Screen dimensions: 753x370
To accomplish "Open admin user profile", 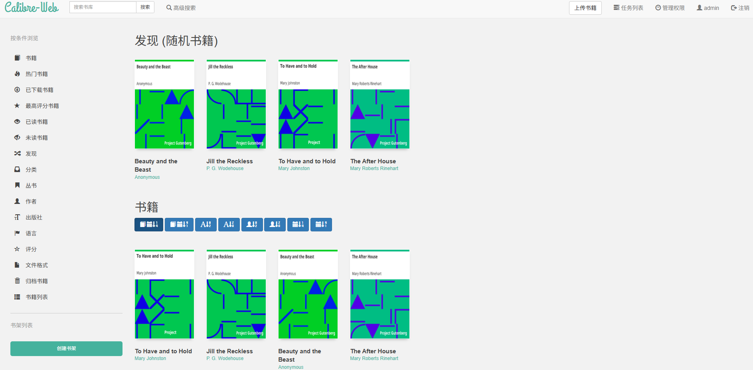I will pyautogui.click(x=708, y=8).
